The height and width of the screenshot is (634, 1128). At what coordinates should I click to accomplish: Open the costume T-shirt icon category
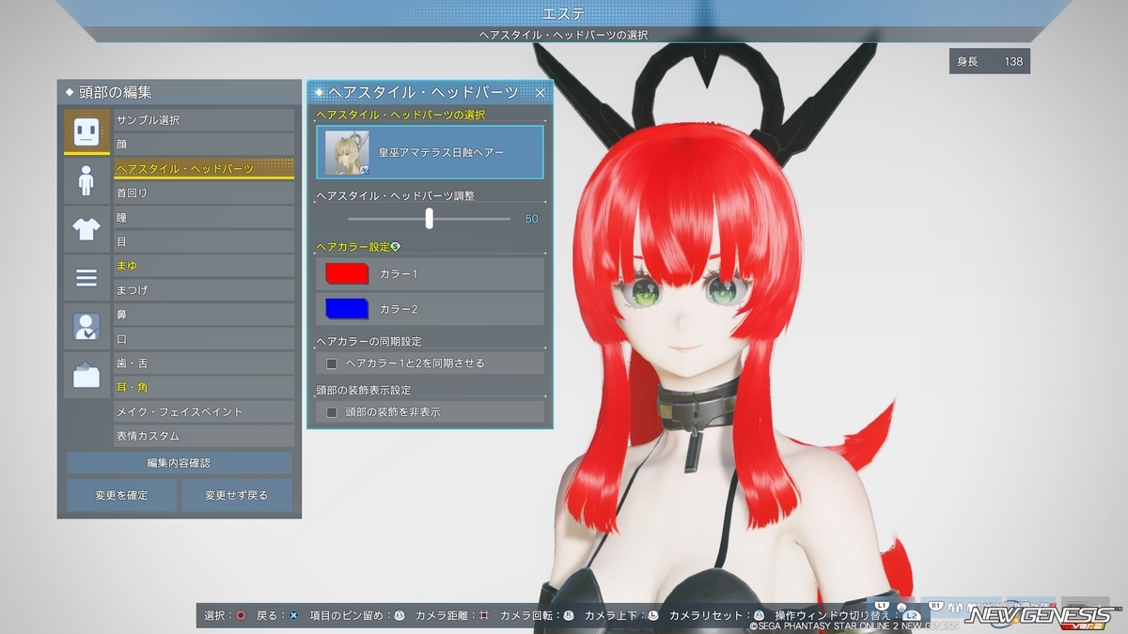86,228
